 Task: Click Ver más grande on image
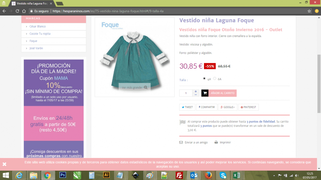click(135, 87)
